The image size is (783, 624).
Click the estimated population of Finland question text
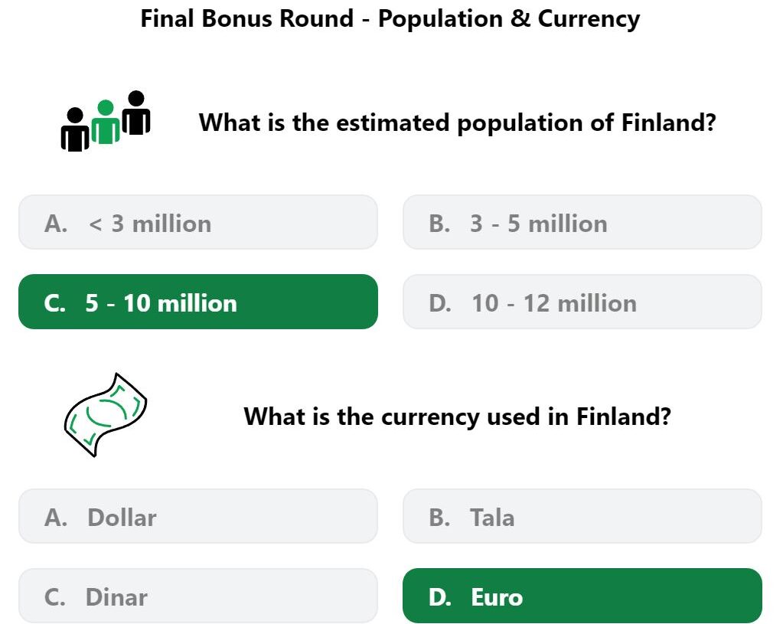[x=458, y=123]
